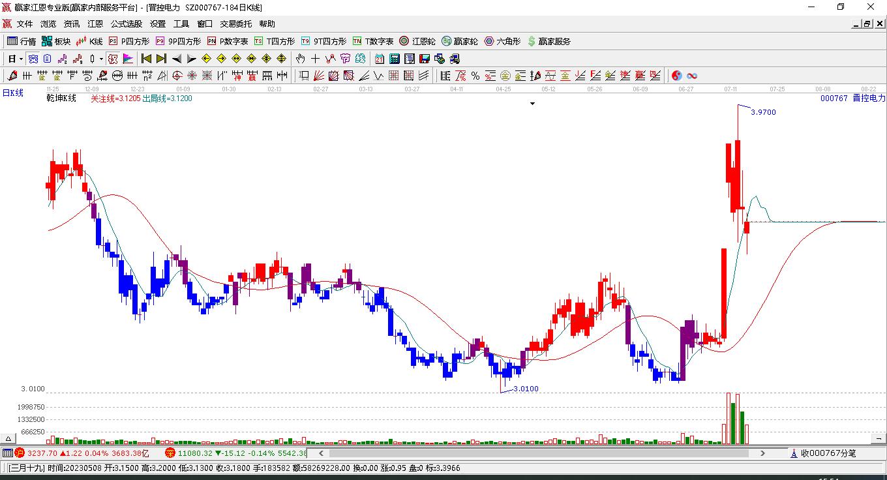Click yellow diamond left-arrow icon

[x=206, y=59]
